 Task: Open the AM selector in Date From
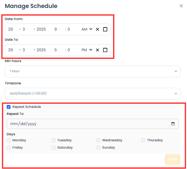pyautogui.click(x=87, y=29)
